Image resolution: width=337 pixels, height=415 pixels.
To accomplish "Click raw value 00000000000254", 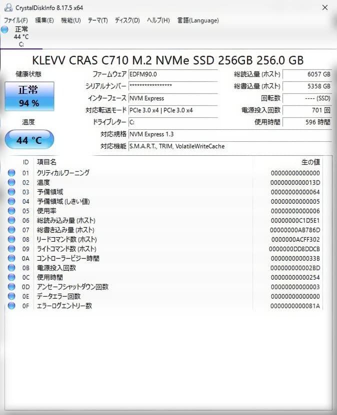I will click(x=295, y=277).
